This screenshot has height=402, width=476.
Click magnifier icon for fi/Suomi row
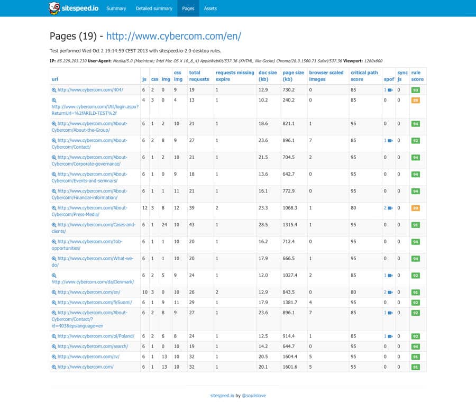(54, 303)
